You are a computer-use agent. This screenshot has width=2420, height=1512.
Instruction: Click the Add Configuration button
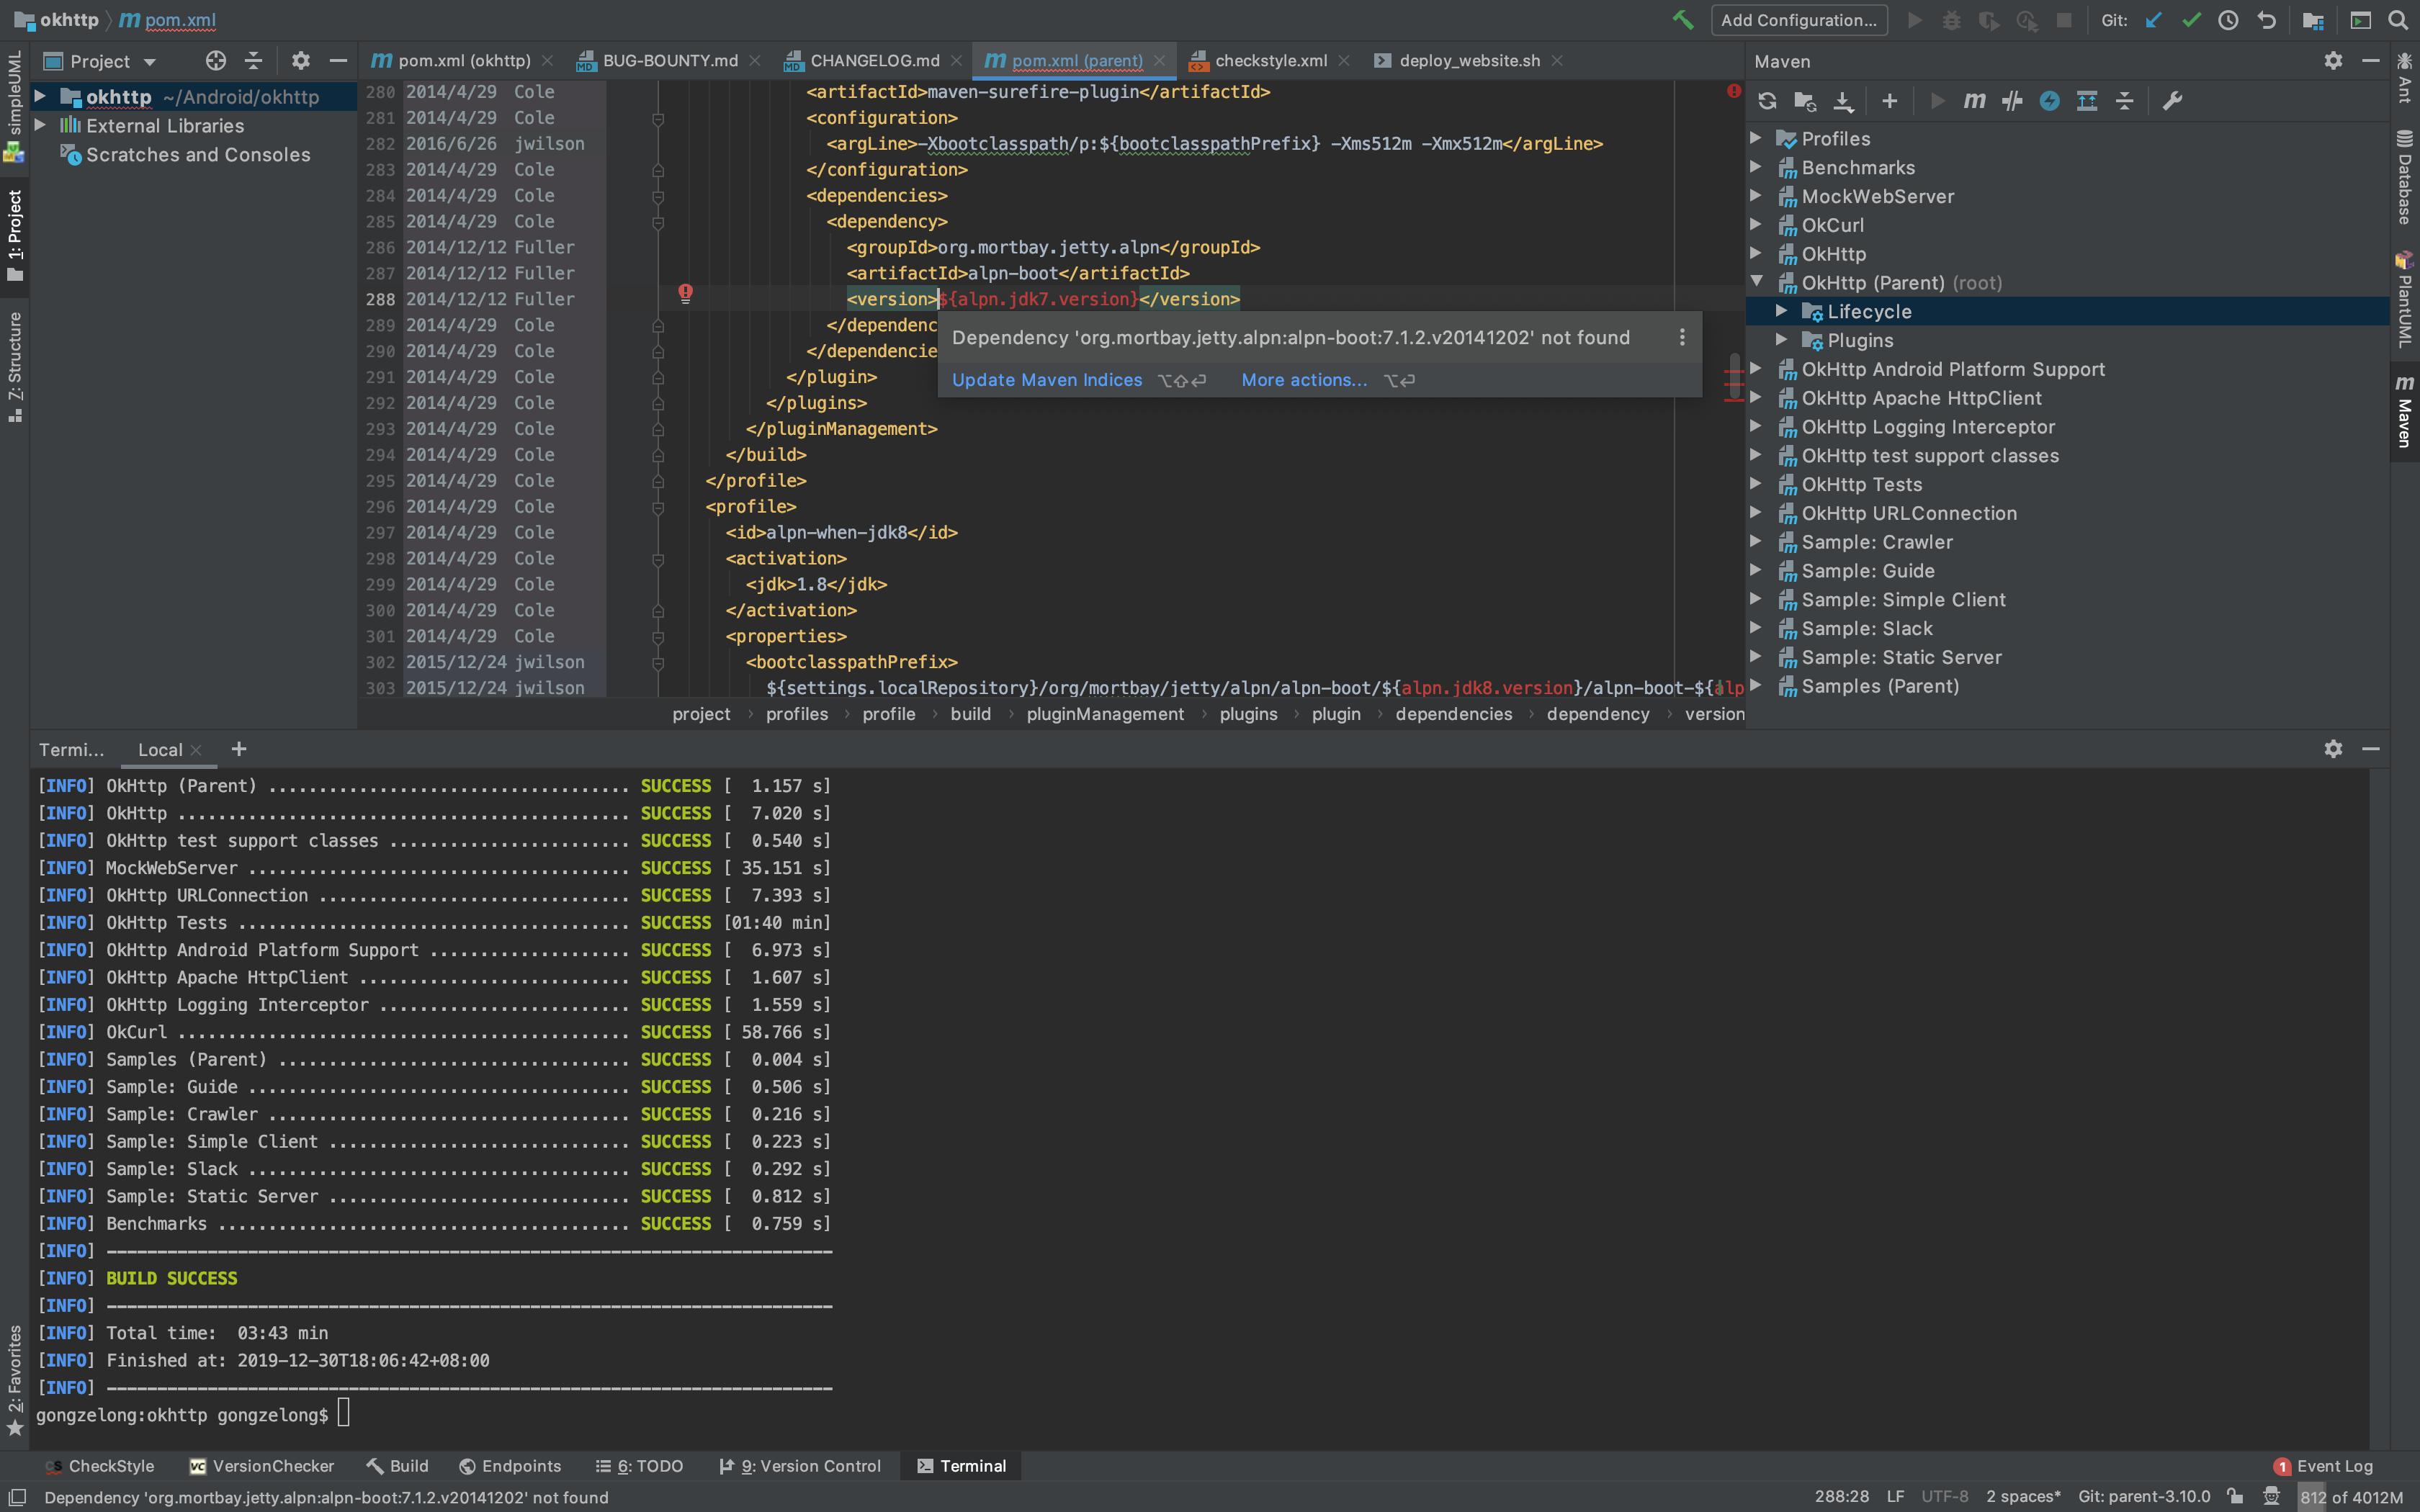pos(1797,19)
